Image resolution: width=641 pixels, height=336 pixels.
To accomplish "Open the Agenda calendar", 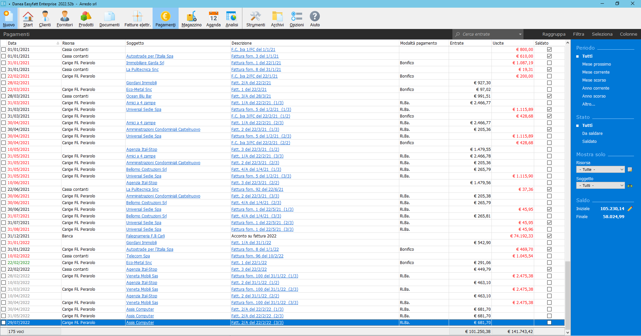I will (213, 18).
